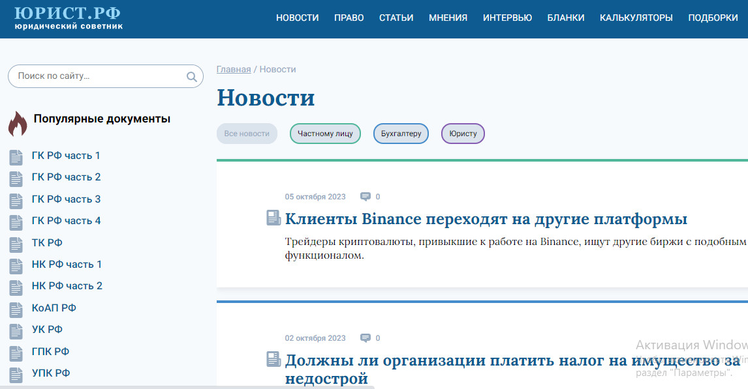The height and width of the screenshot is (389, 748).
Task: Click document icon next to КоАП РФ
Action: [x=16, y=310]
